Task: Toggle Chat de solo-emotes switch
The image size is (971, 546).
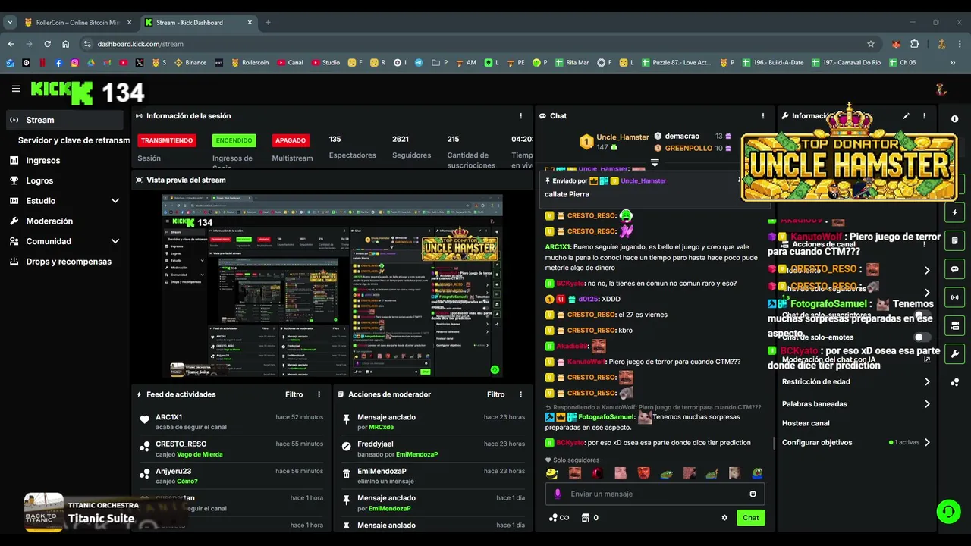Action: pos(922,337)
